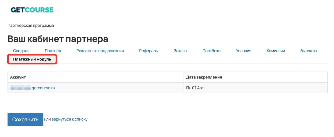Click the GetCourse logo
334x137 pixels.
point(32,10)
